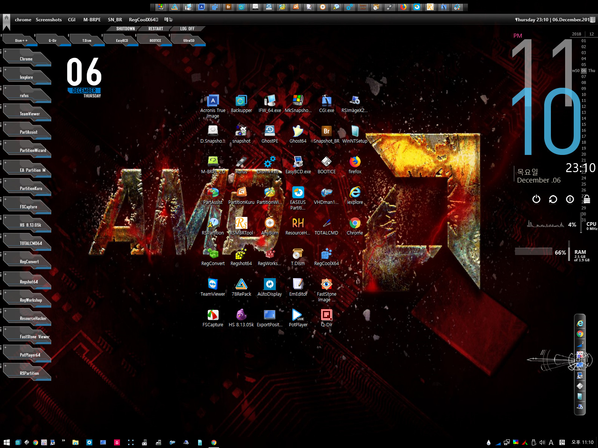Expand the plus on RegConvert side panel

point(5,254)
